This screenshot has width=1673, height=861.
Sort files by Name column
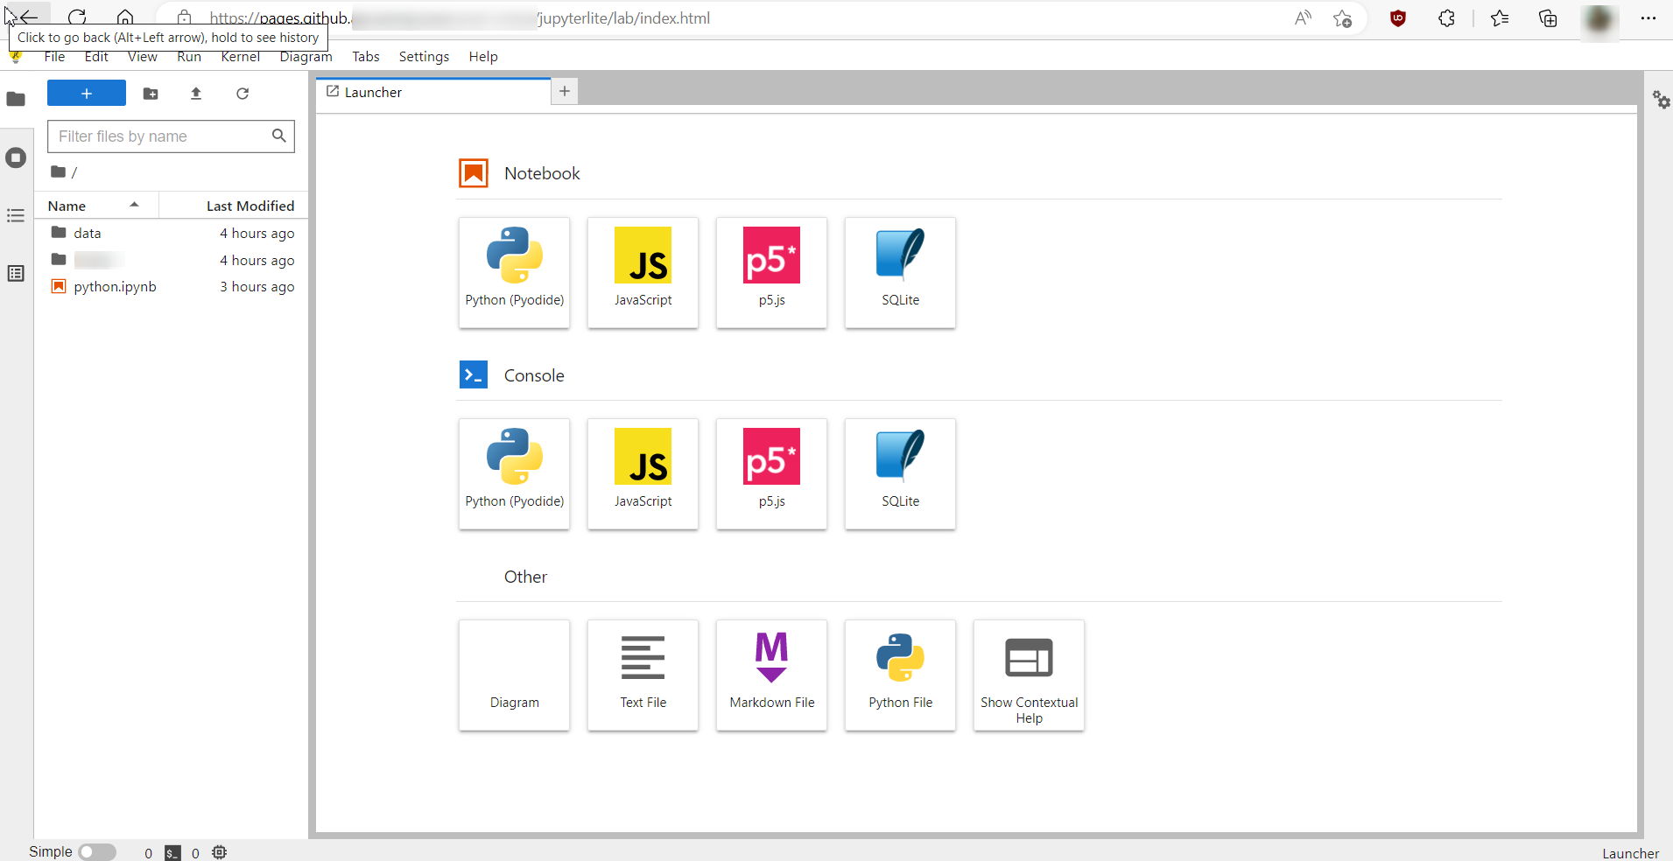(x=97, y=206)
